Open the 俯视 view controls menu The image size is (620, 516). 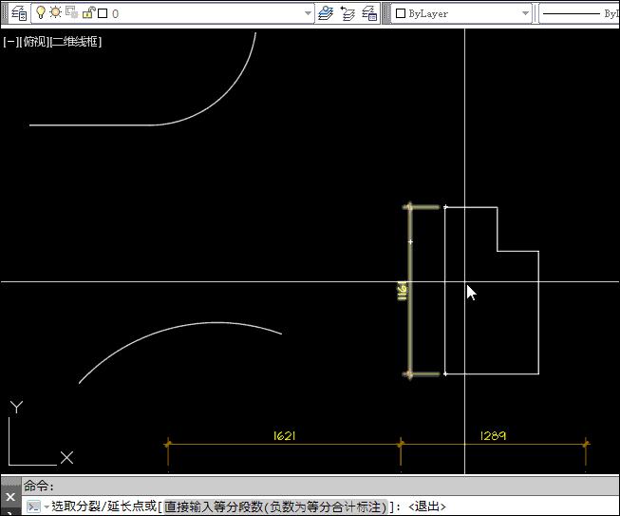[x=33, y=42]
